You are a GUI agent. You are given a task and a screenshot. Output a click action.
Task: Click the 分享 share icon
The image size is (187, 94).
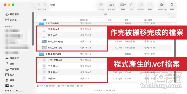(x=132, y=5)
